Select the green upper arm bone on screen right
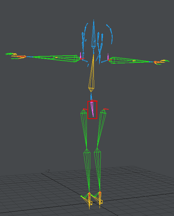Screen dimensions: 174x216 pos(122,60)
